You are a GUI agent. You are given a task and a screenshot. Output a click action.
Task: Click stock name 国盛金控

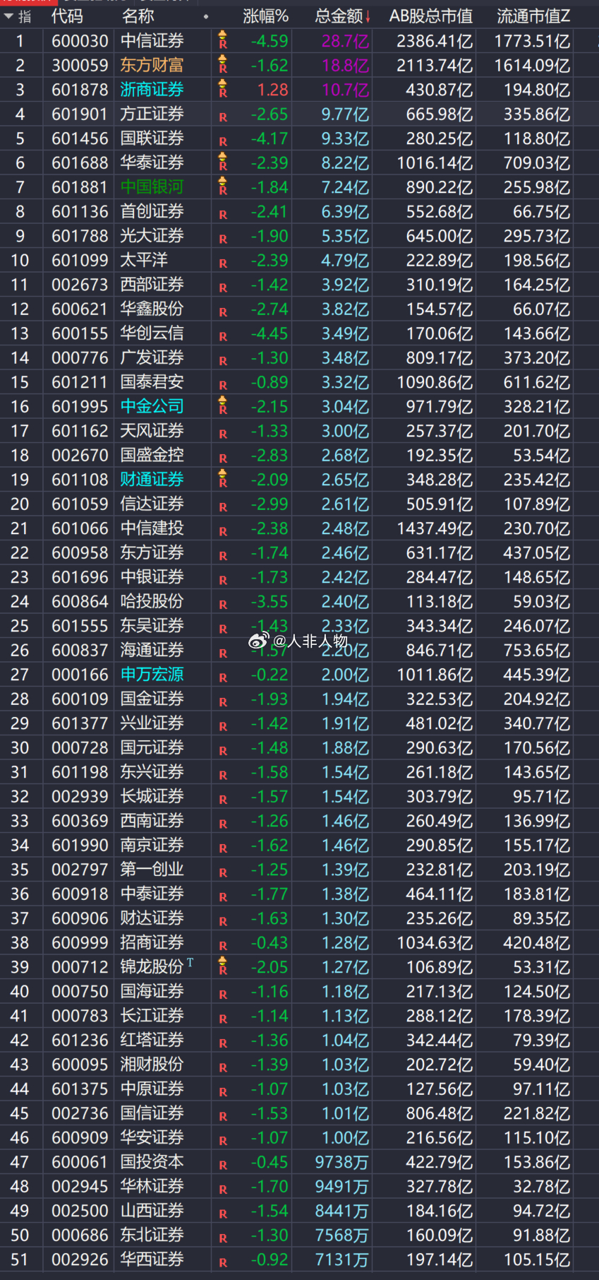152,456
